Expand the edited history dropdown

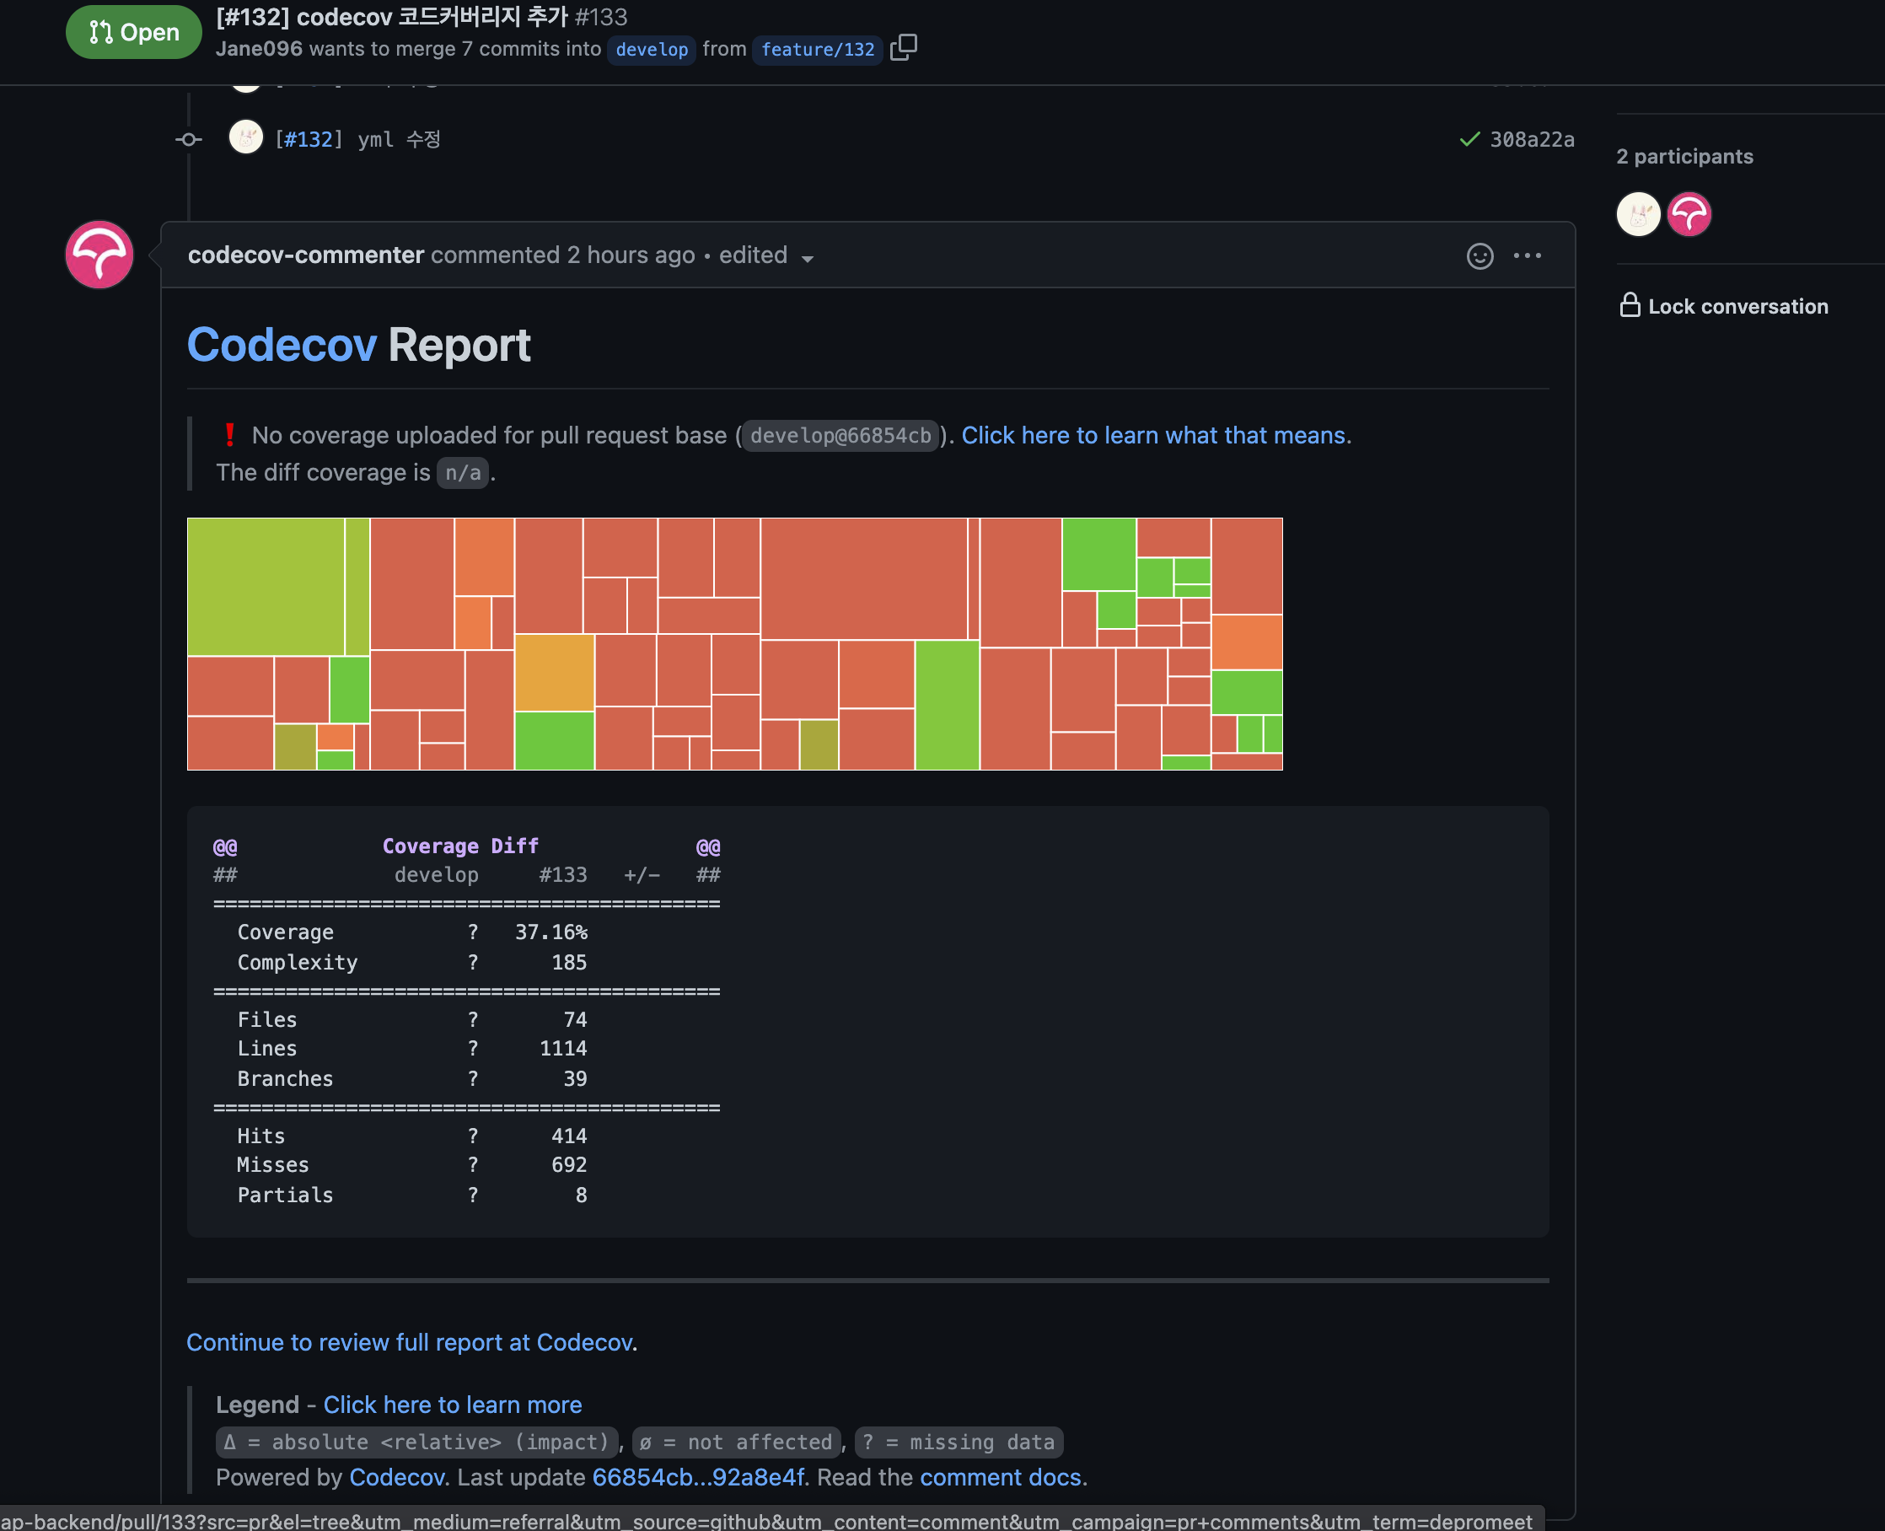(807, 257)
